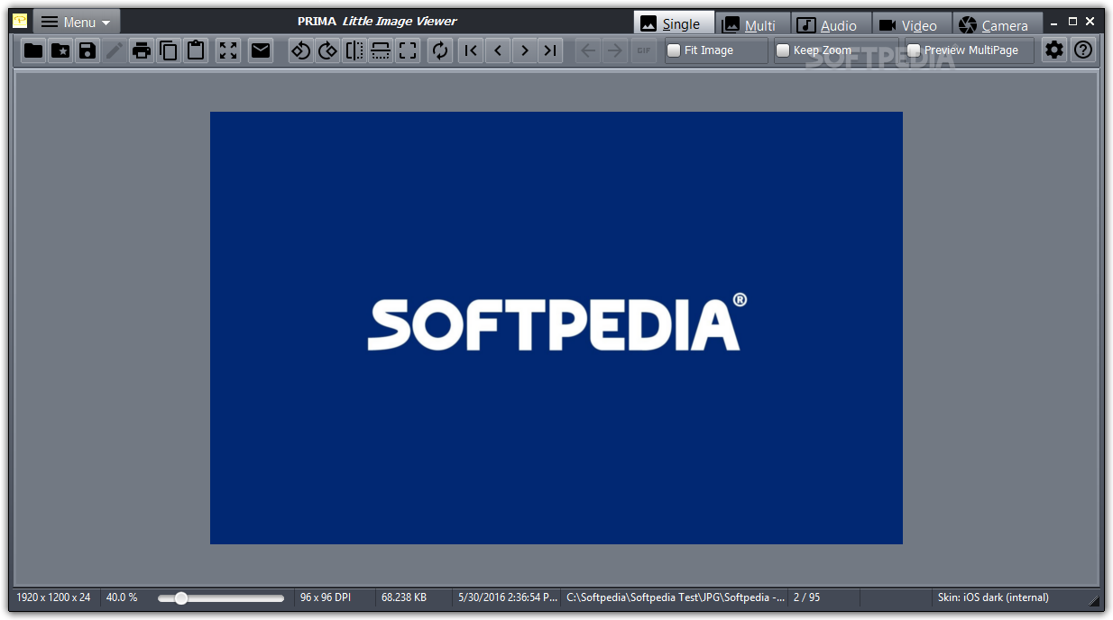Viewport: 1113px width, 620px height.
Task: Flip the image horizontally
Action: click(354, 50)
